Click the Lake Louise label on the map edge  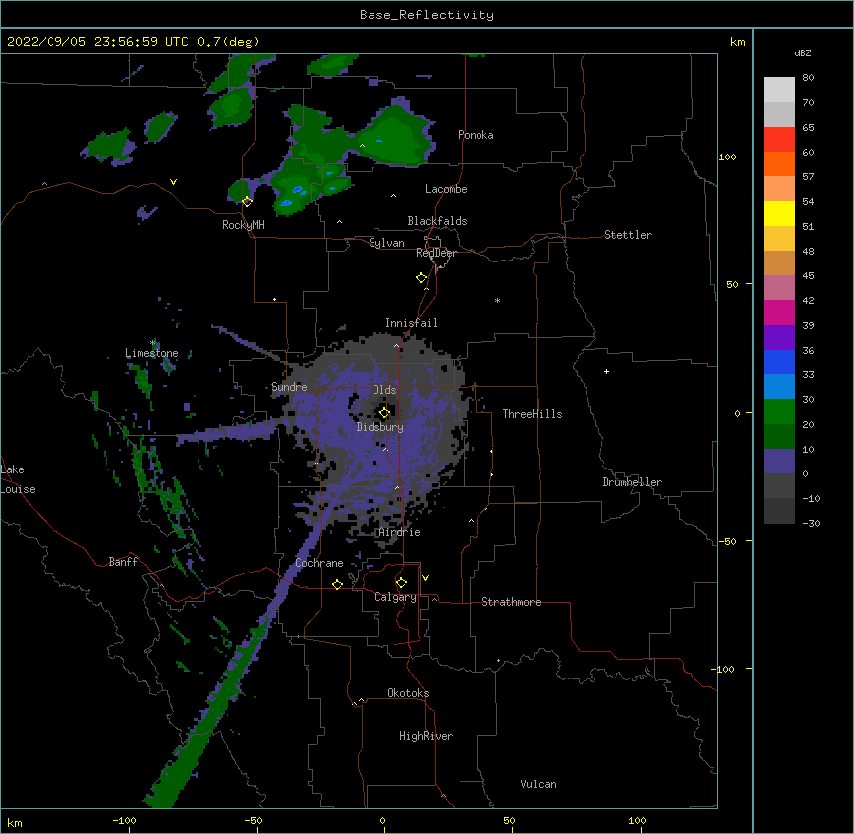[x=18, y=479]
